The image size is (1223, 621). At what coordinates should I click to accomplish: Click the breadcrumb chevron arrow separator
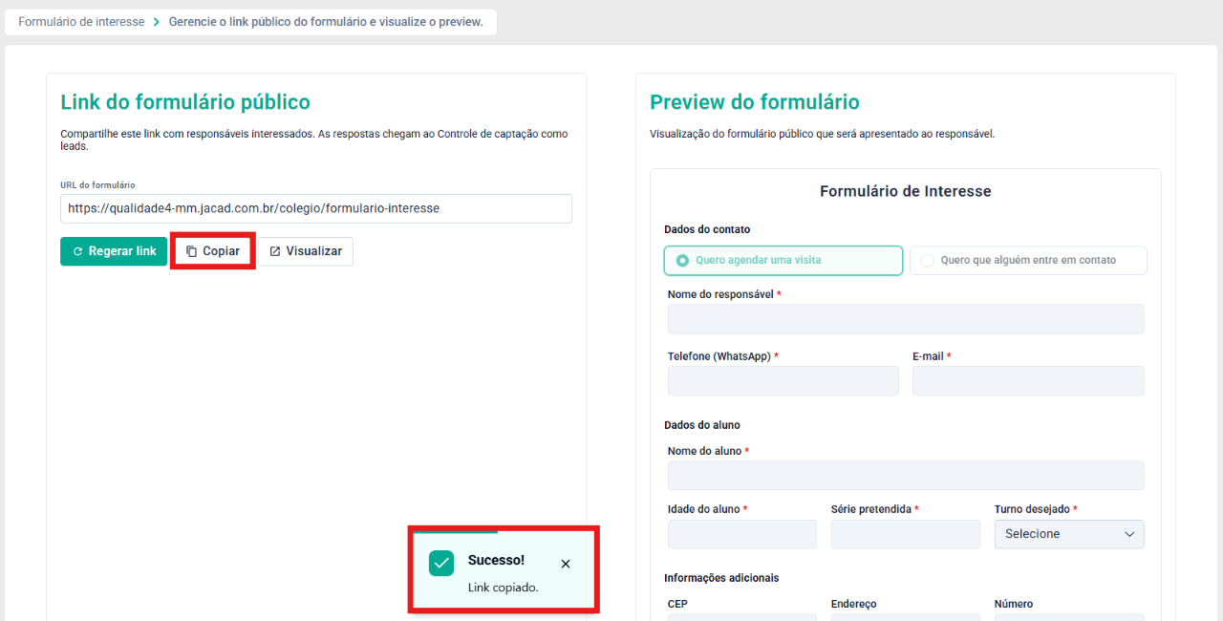click(x=157, y=22)
